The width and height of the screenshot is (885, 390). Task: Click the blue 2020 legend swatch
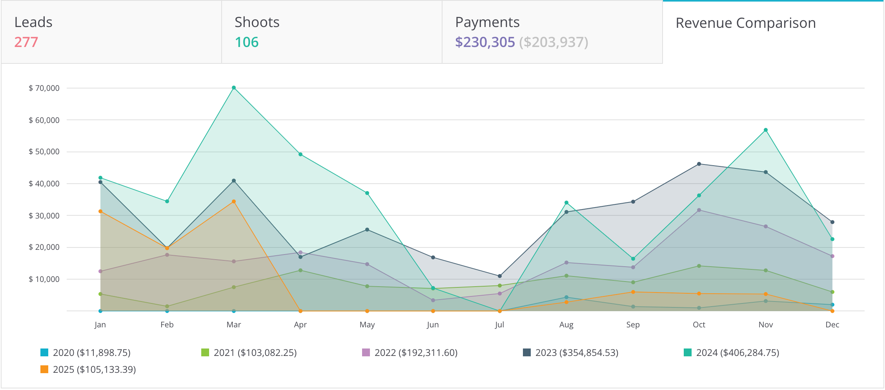point(44,352)
